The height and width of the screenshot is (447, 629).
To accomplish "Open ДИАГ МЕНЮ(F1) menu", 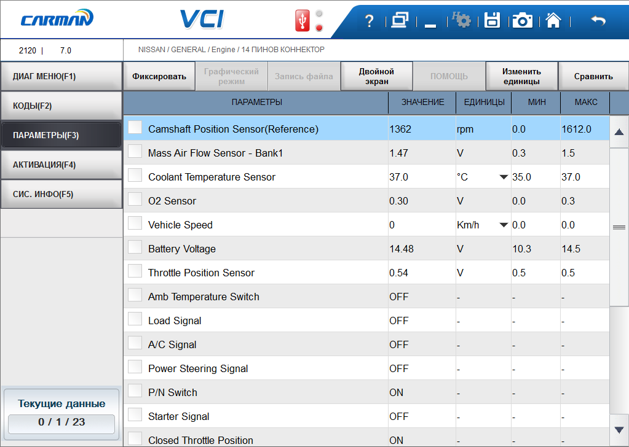I will pyautogui.click(x=61, y=76).
